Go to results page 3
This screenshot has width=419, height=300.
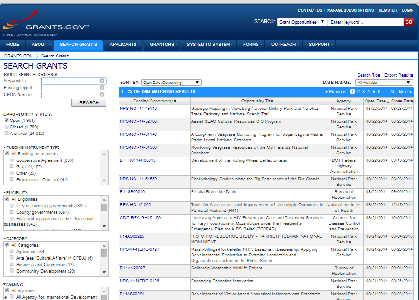coord(363,92)
